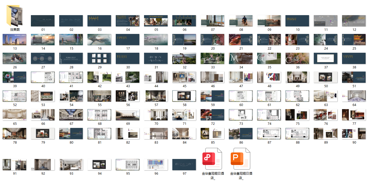Image resolution: width=369 pixels, height=183 pixels.
Task: Select image thumbnail 86
Action: pyautogui.click(x=241, y=133)
